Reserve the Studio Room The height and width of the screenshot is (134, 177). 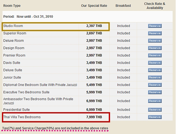[x=155, y=26]
